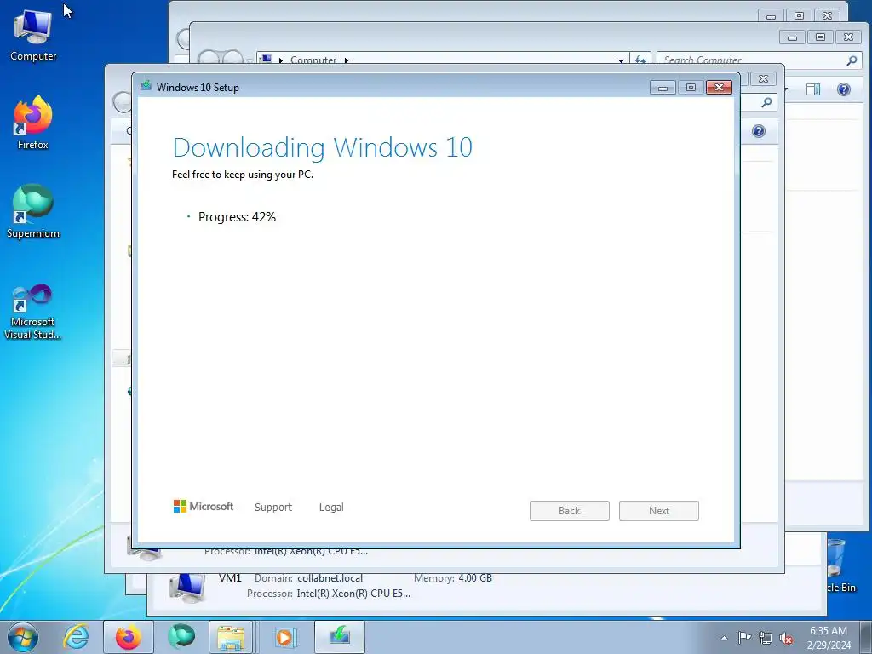
Task: Click the search magnifier in Computer window
Action: pos(852,60)
